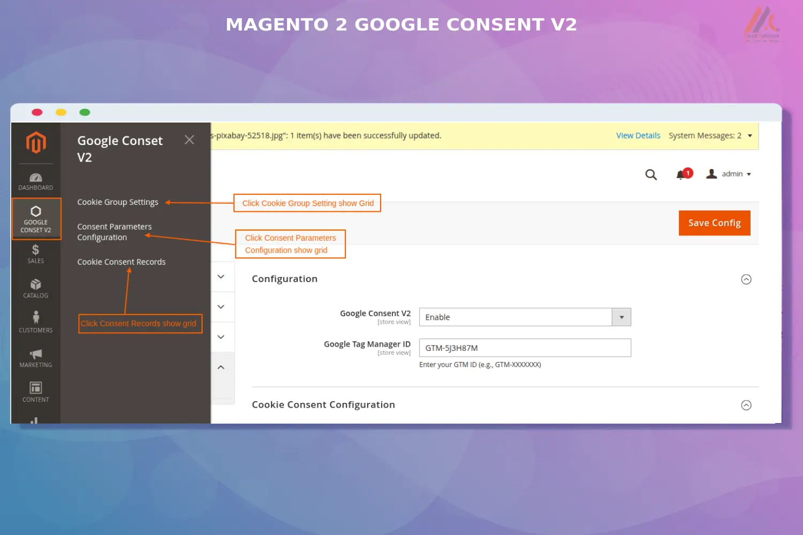Open the Google Consent V2 Enable dropdown
The image size is (803, 535).
(621, 317)
